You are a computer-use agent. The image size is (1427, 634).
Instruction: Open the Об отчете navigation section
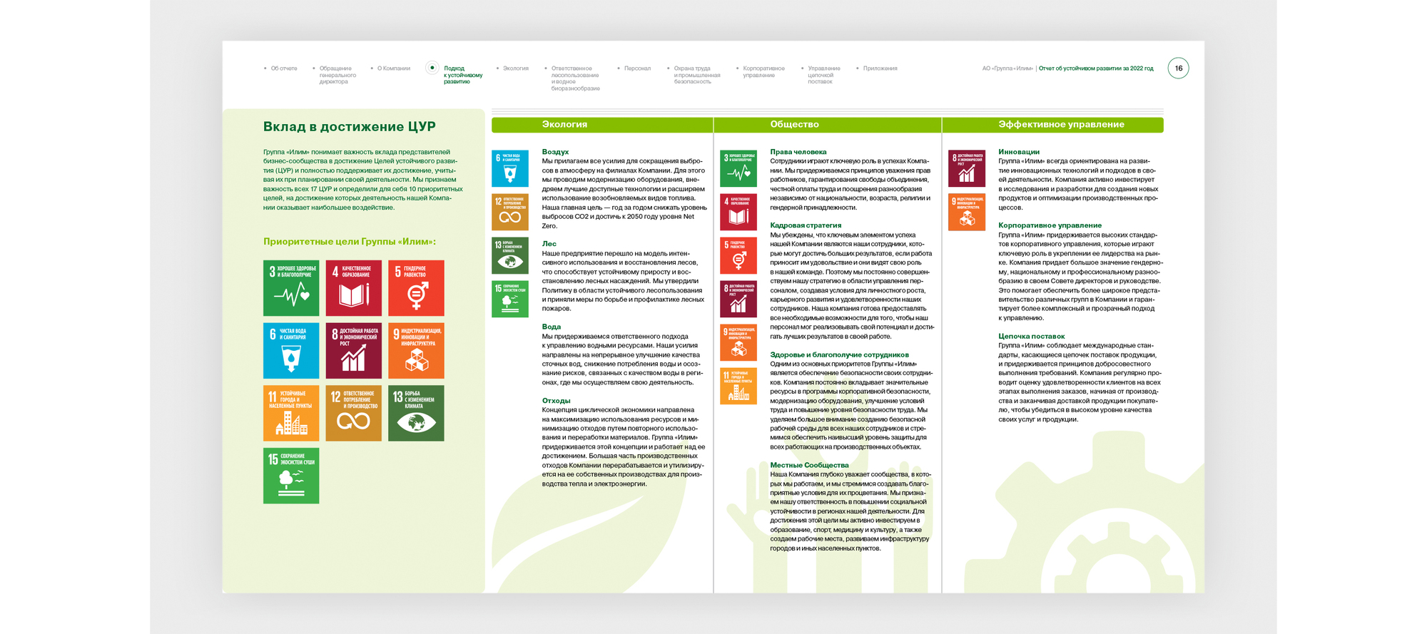[x=284, y=68]
